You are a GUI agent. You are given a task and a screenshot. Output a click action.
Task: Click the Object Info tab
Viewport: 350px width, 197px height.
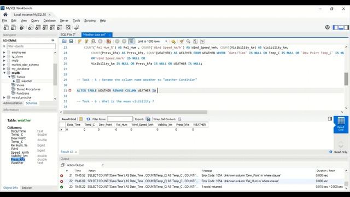(10, 188)
